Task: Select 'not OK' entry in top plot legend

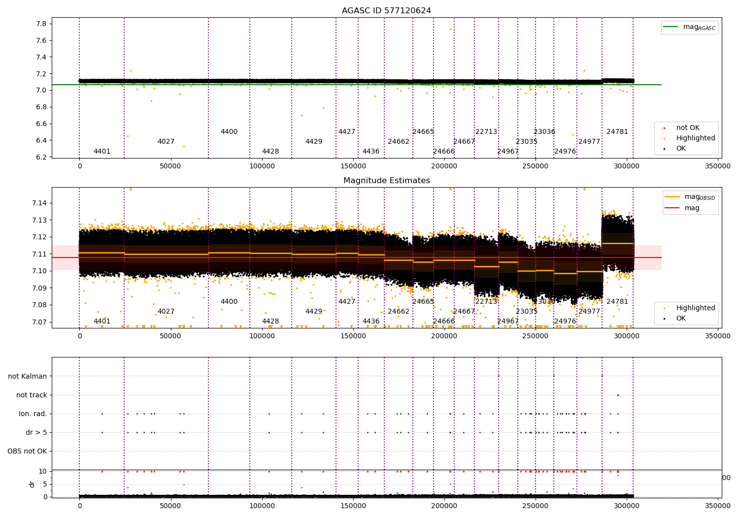Action: (688, 128)
